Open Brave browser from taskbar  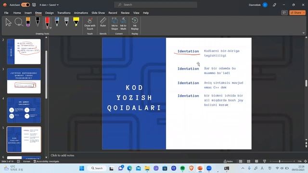(x=192, y=168)
